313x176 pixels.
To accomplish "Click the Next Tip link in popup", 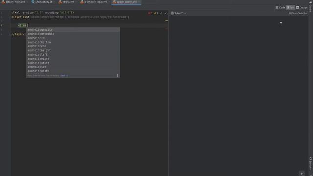I will [64, 76].
